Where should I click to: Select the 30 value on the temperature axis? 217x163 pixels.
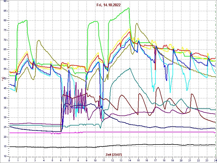(5, 118)
